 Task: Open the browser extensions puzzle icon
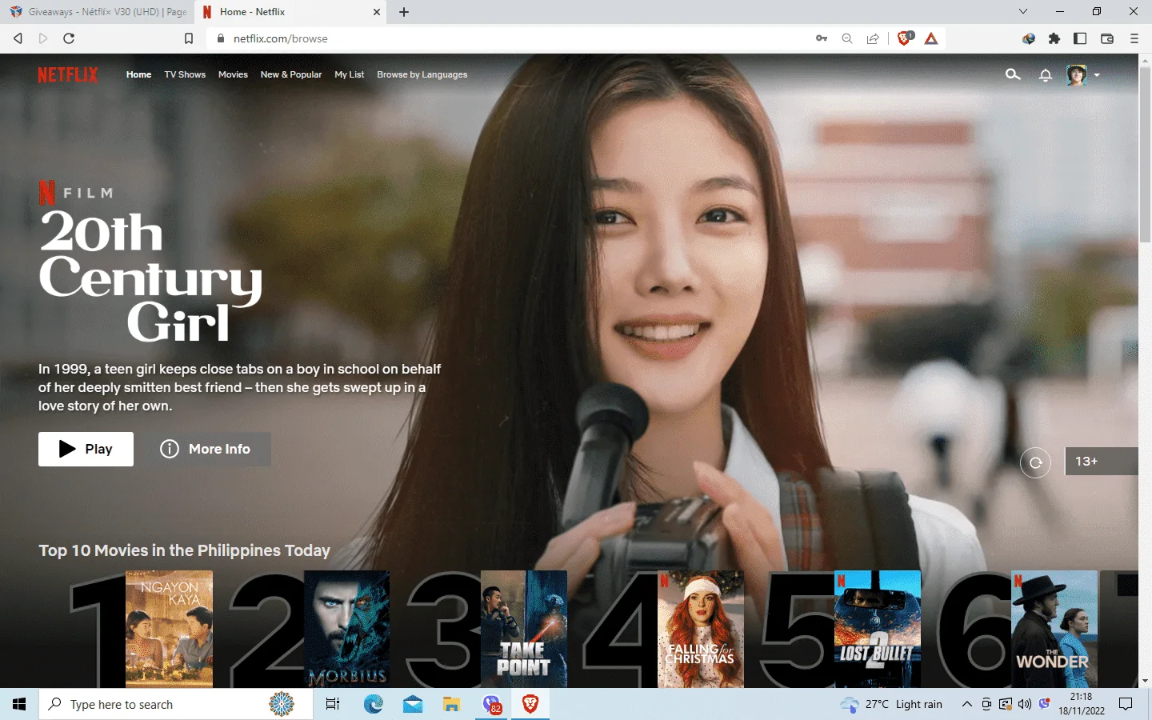pyautogui.click(x=1054, y=38)
